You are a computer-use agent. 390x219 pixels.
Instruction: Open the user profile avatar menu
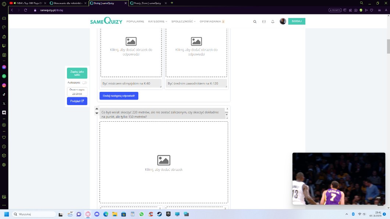[283, 21]
